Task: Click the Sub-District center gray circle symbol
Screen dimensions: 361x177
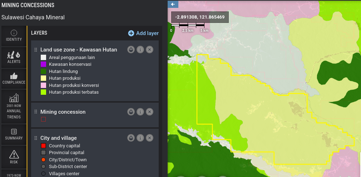Action: (x=43, y=166)
